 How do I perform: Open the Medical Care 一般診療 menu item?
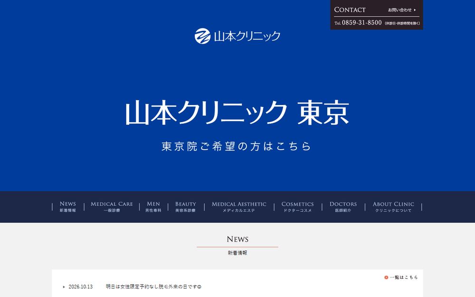[112, 207]
